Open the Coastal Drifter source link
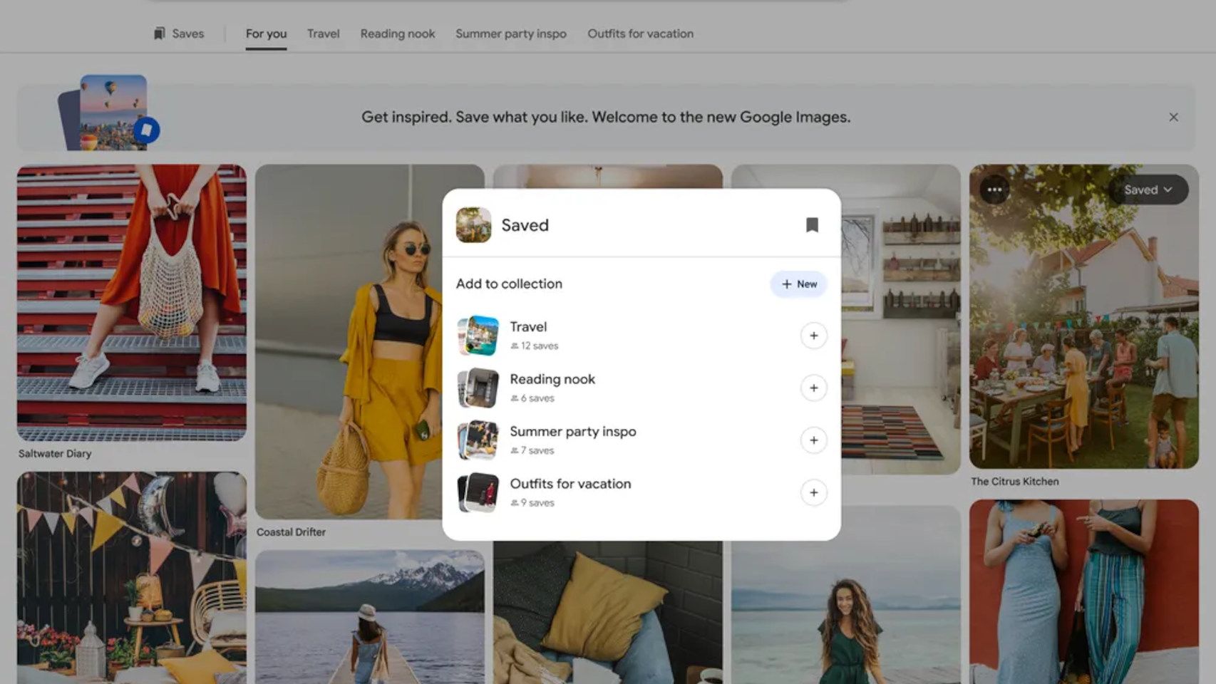Viewport: 1216px width, 684px height. pyautogui.click(x=291, y=532)
